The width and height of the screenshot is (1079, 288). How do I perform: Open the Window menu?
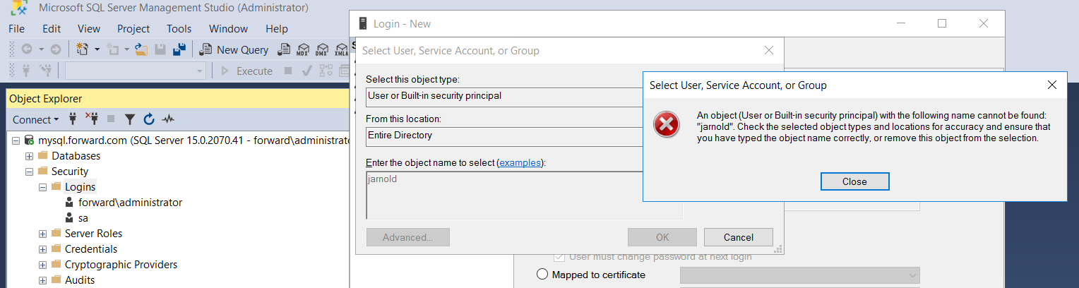(228, 29)
